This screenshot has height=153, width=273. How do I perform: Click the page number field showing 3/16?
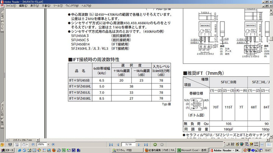pyautogui.click(x=129, y=144)
